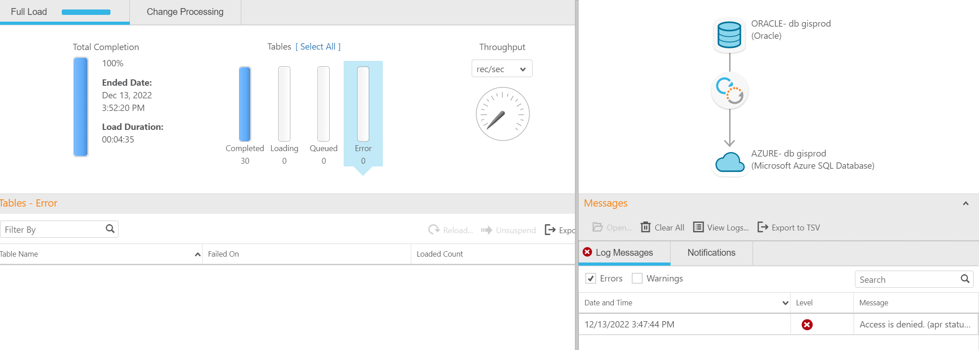Switch to the Change Processing tab

click(185, 12)
